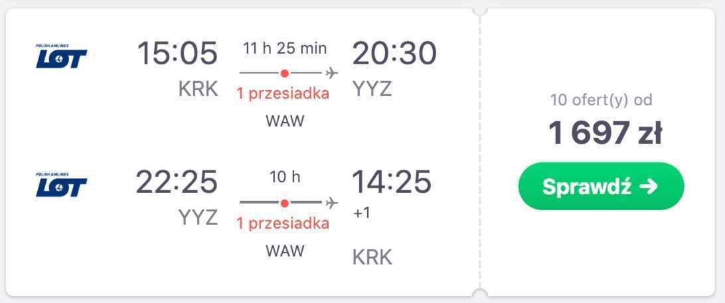
Task: Click the 11 h 25 min duration
Action: [x=285, y=48]
